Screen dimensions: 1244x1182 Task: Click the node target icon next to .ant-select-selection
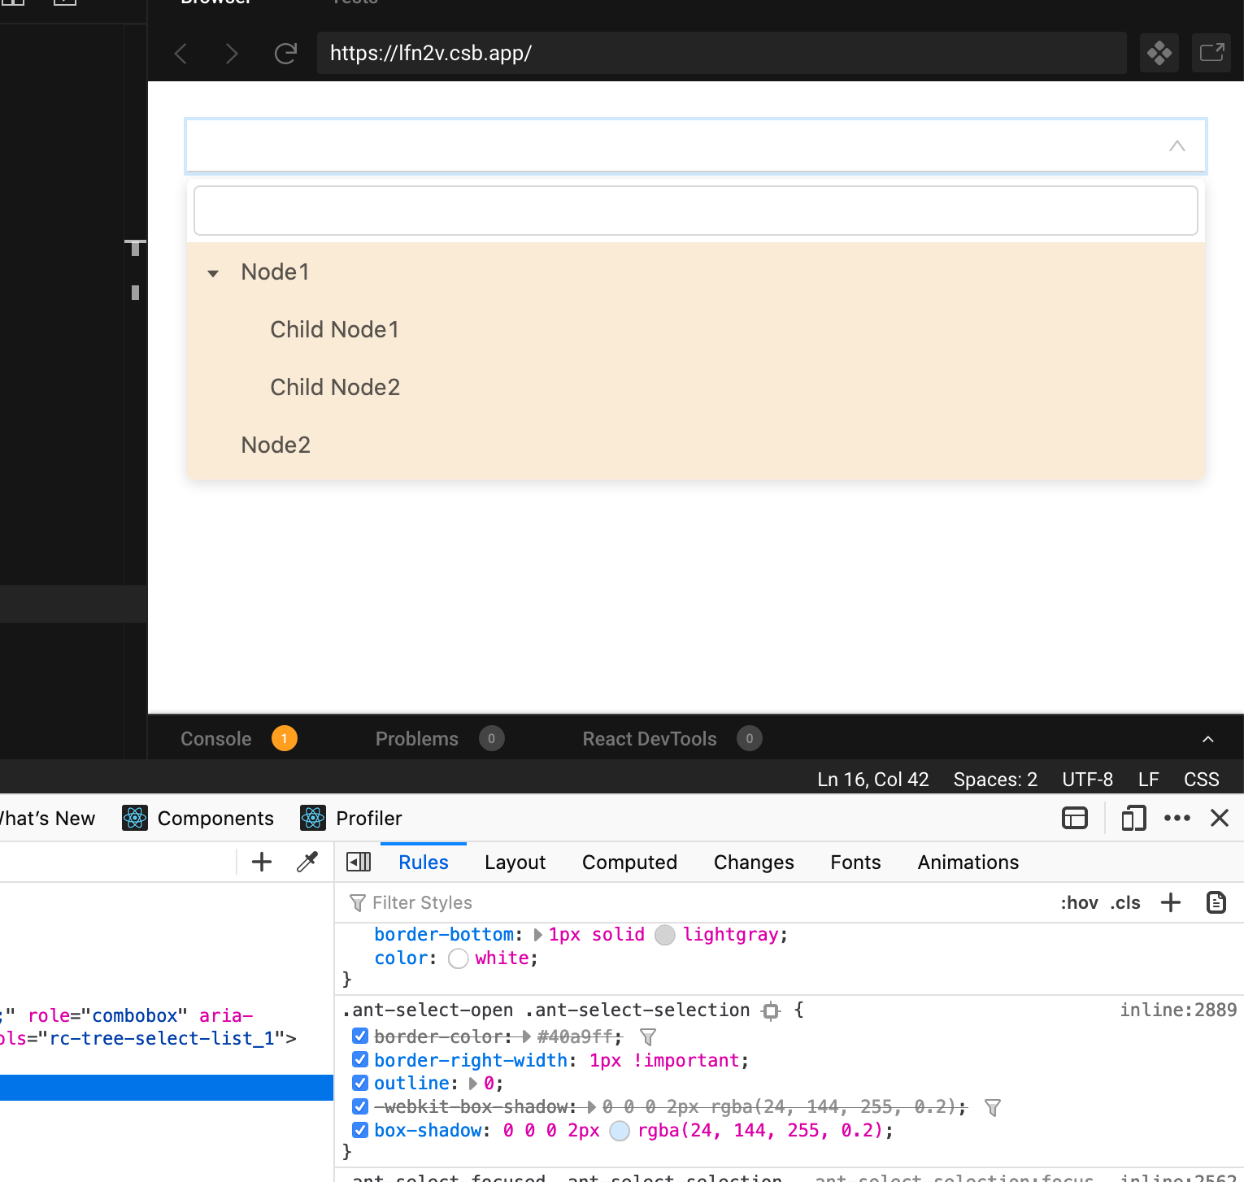point(770,1010)
